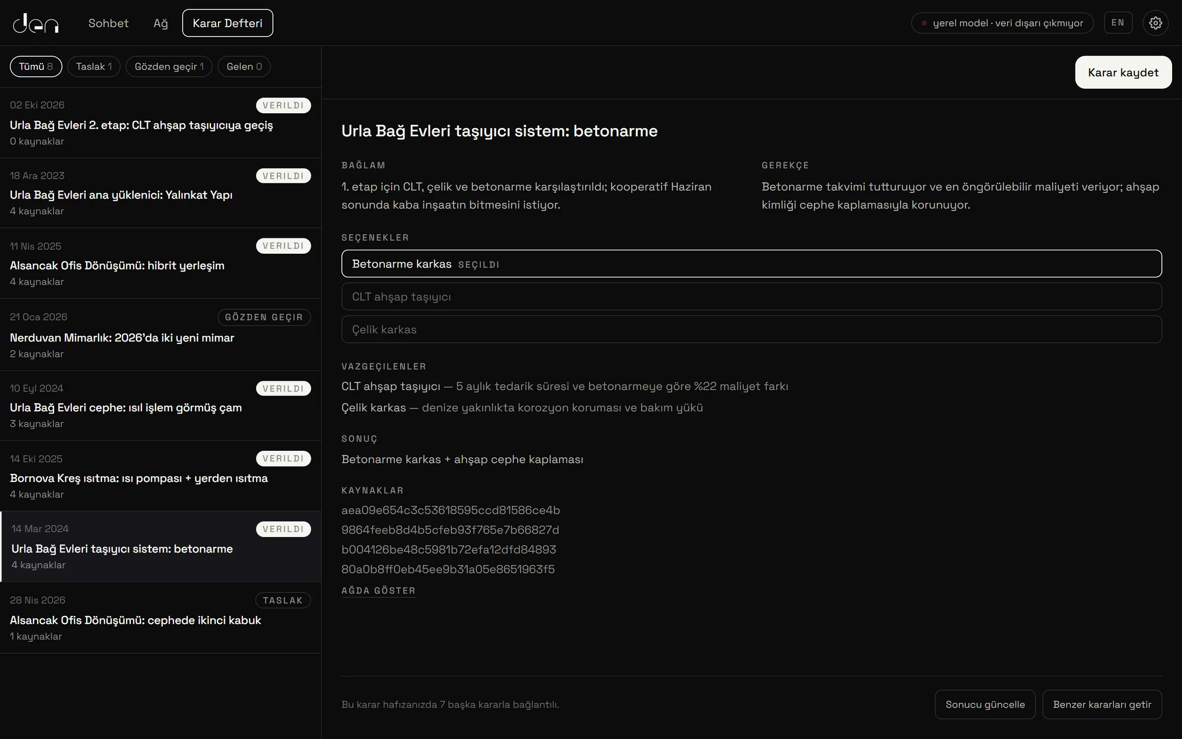Open Urla Bağ Evleri cephe: ısıl işlem görmüş çam
This screenshot has width=1182, height=739.
[x=161, y=406]
